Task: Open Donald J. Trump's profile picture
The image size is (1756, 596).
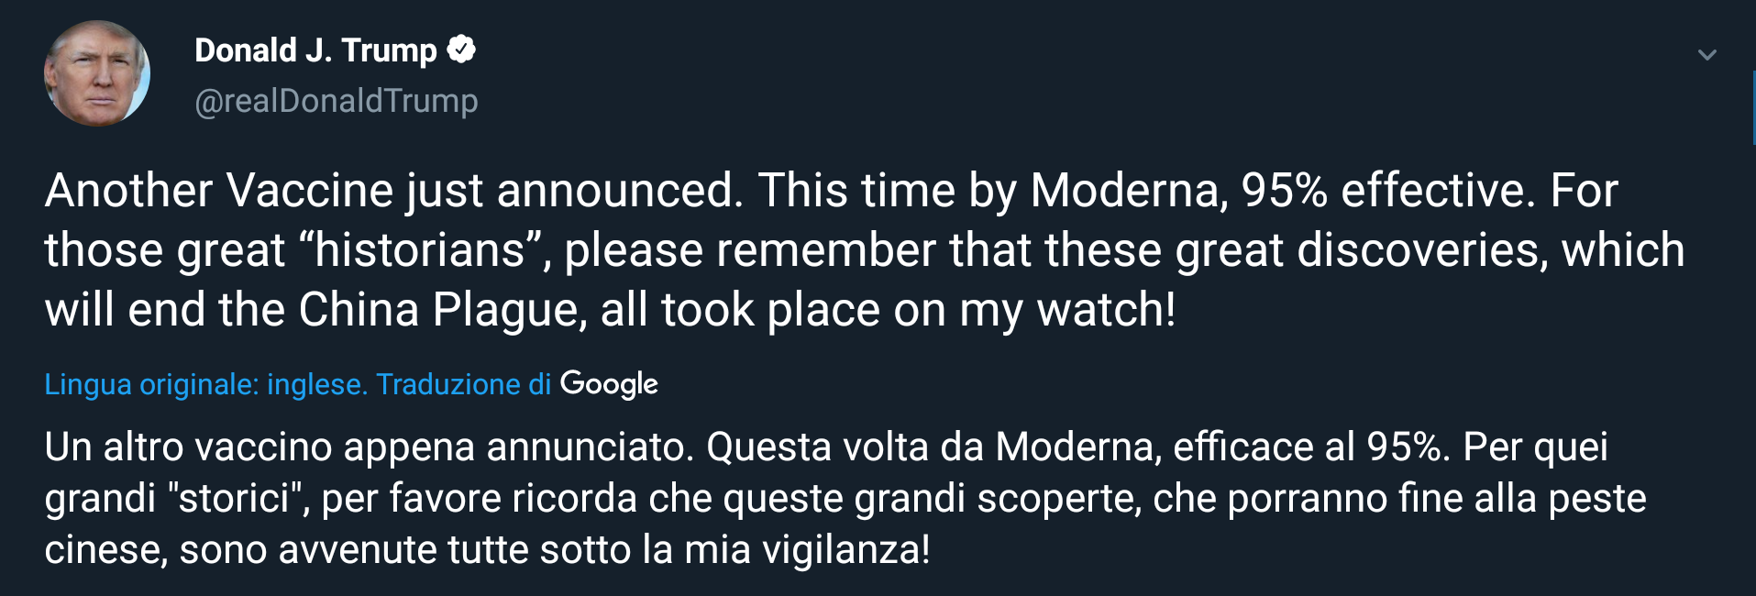Action: (97, 73)
